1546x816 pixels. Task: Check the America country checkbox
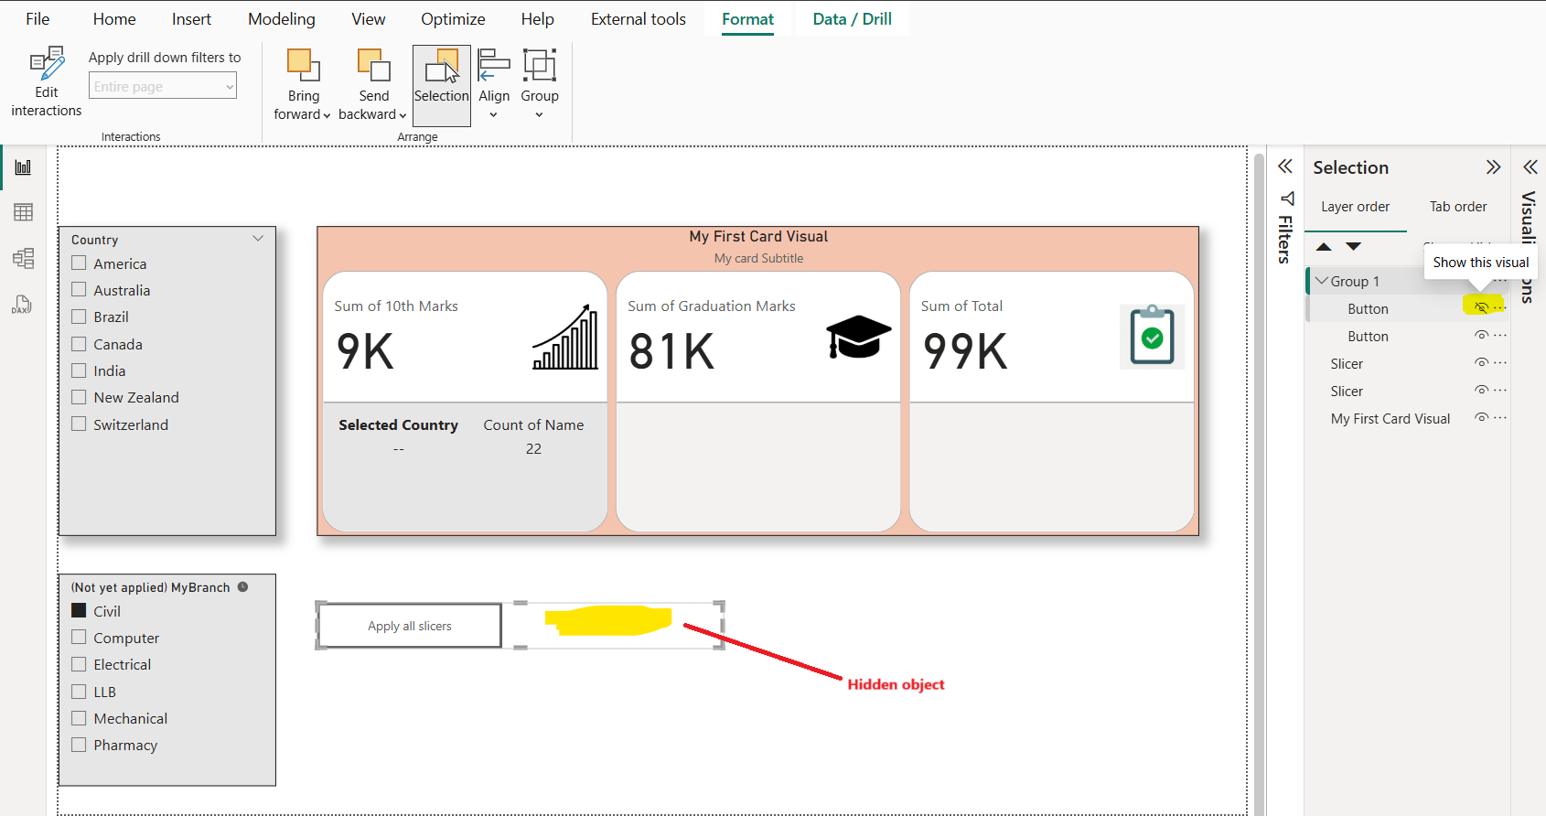click(x=80, y=263)
